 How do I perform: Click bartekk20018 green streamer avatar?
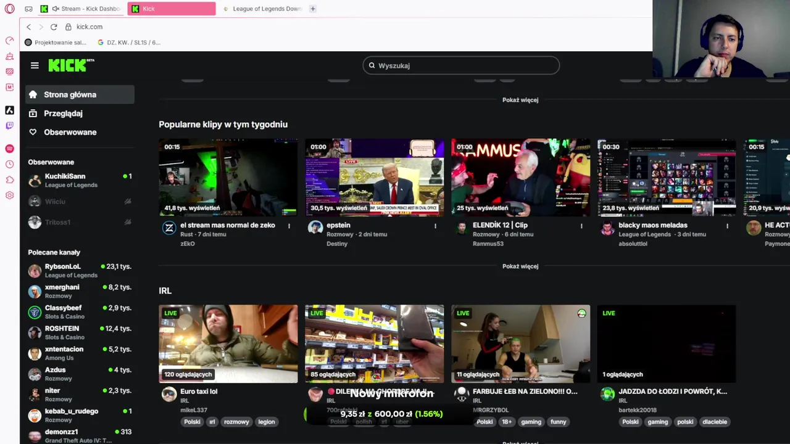608,395
